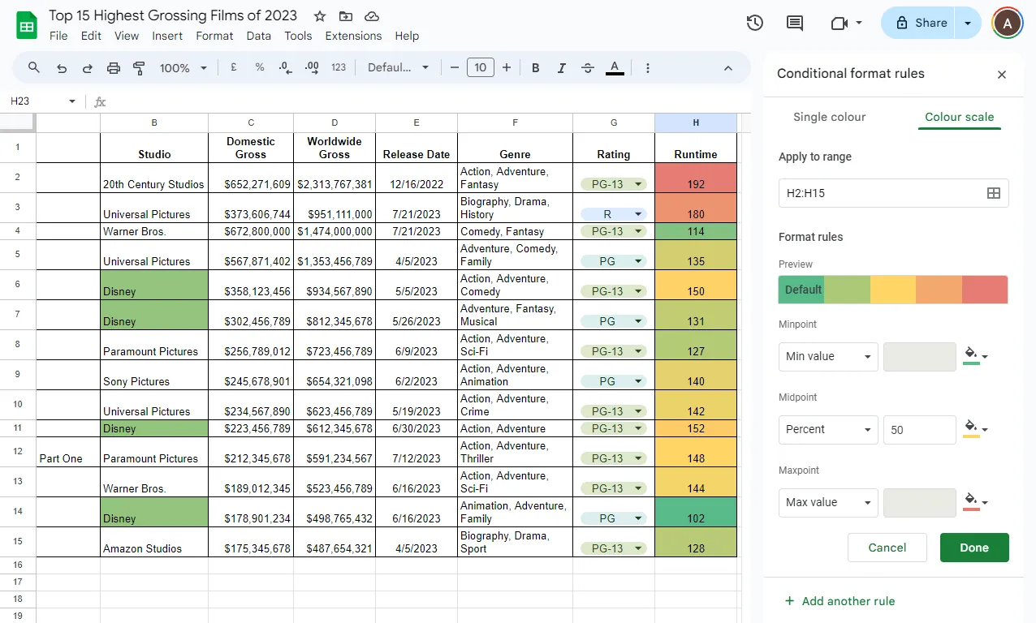
Task: Undo the last action
Action: [x=62, y=68]
